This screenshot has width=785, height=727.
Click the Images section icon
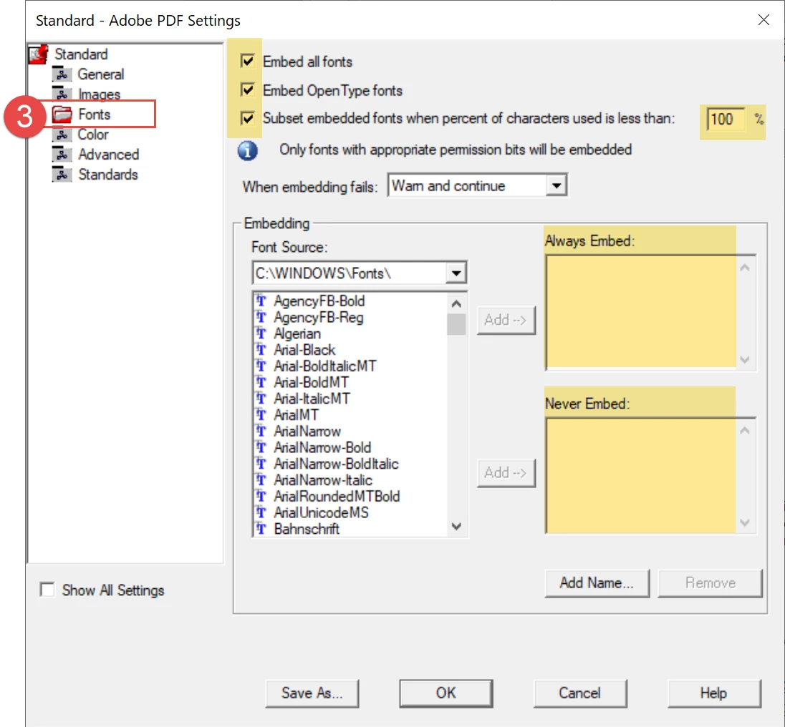[62, 94]
